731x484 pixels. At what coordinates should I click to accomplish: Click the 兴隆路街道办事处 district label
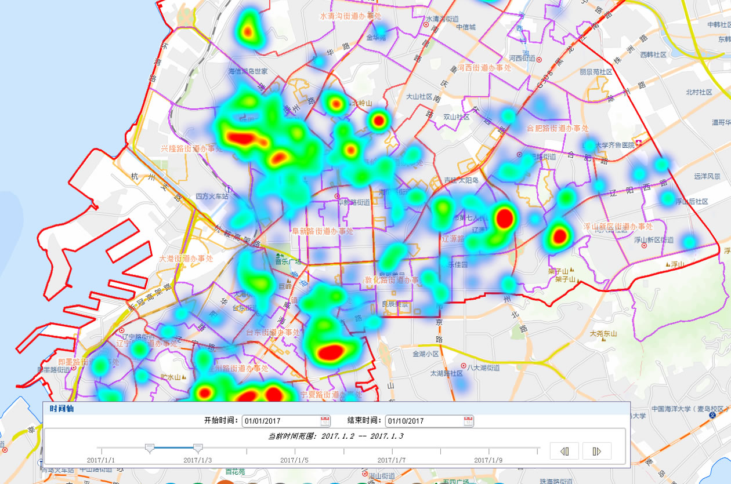(x=191, y=149)
